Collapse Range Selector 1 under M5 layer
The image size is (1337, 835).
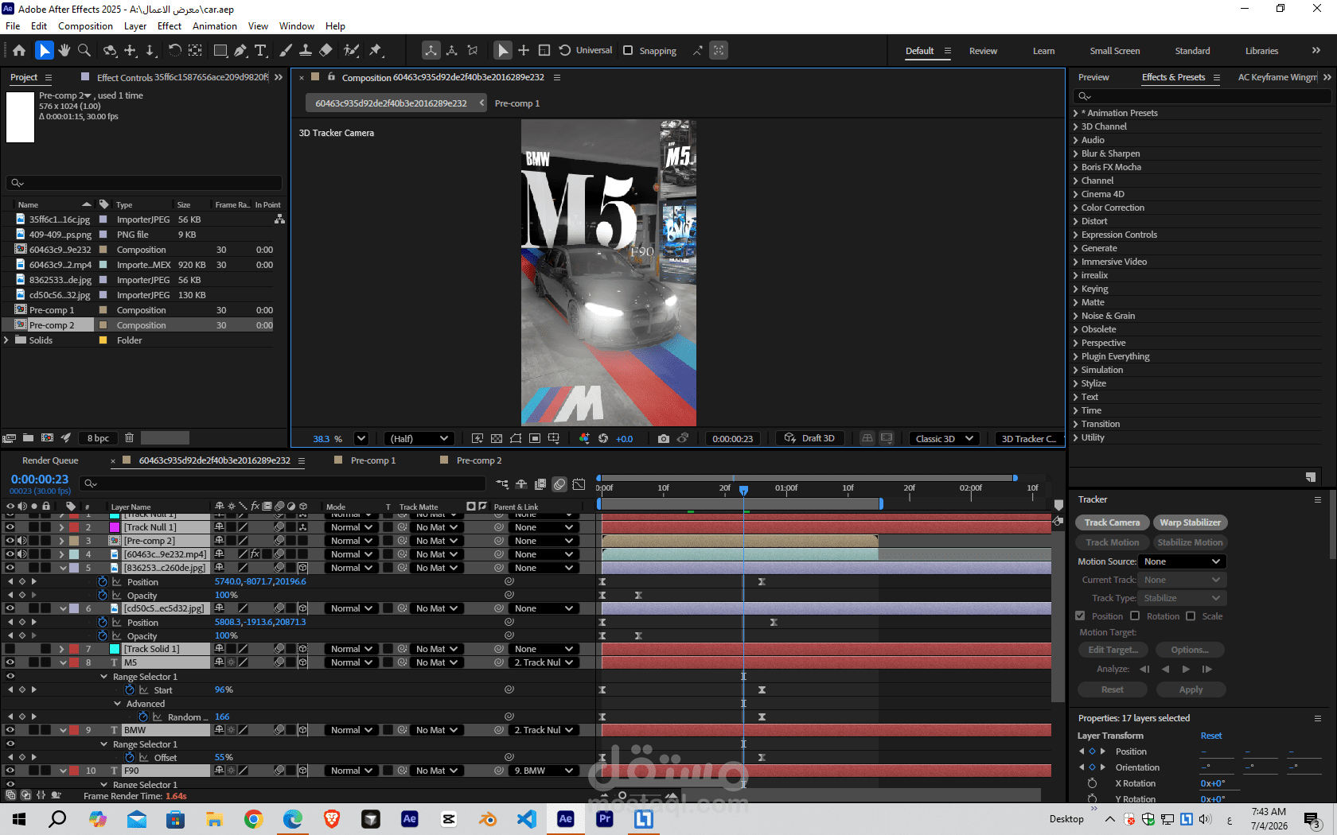tap(103, 677)
